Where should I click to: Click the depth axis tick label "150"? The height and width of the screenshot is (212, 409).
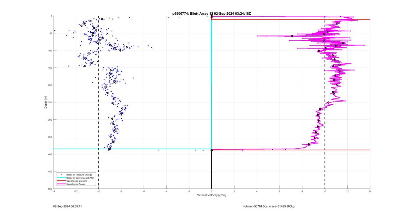click(49, 68)
